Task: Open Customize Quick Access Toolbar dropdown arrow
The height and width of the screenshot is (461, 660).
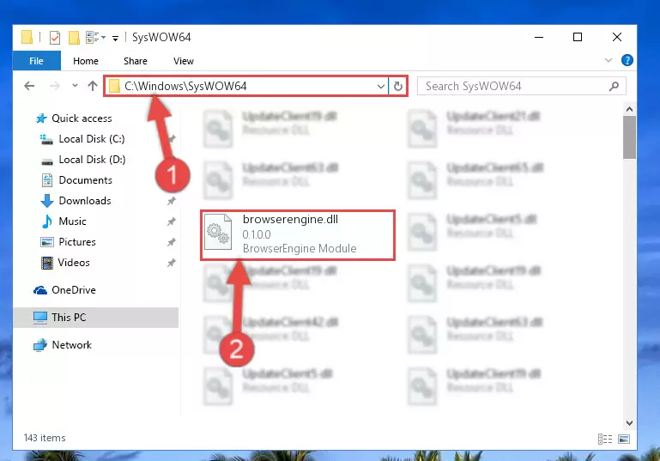Action: point(115,39)
